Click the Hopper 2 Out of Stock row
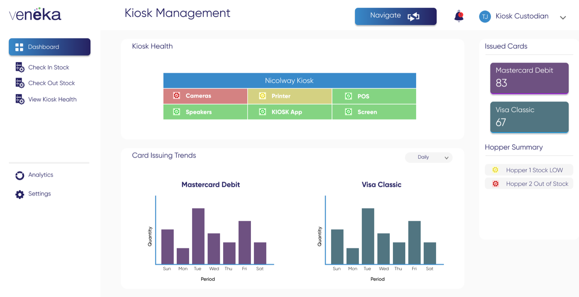The image size is (579, 297). click(529, 184)
